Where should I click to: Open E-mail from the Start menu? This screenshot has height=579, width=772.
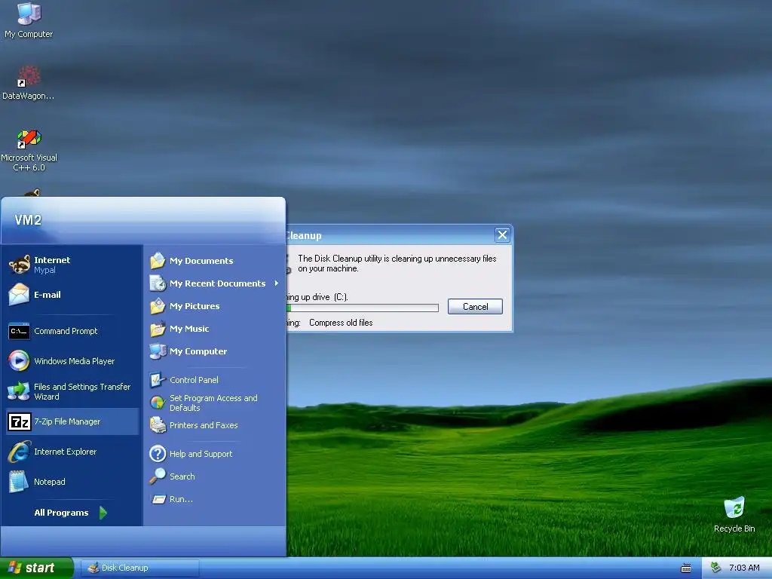tap(72, 295)
